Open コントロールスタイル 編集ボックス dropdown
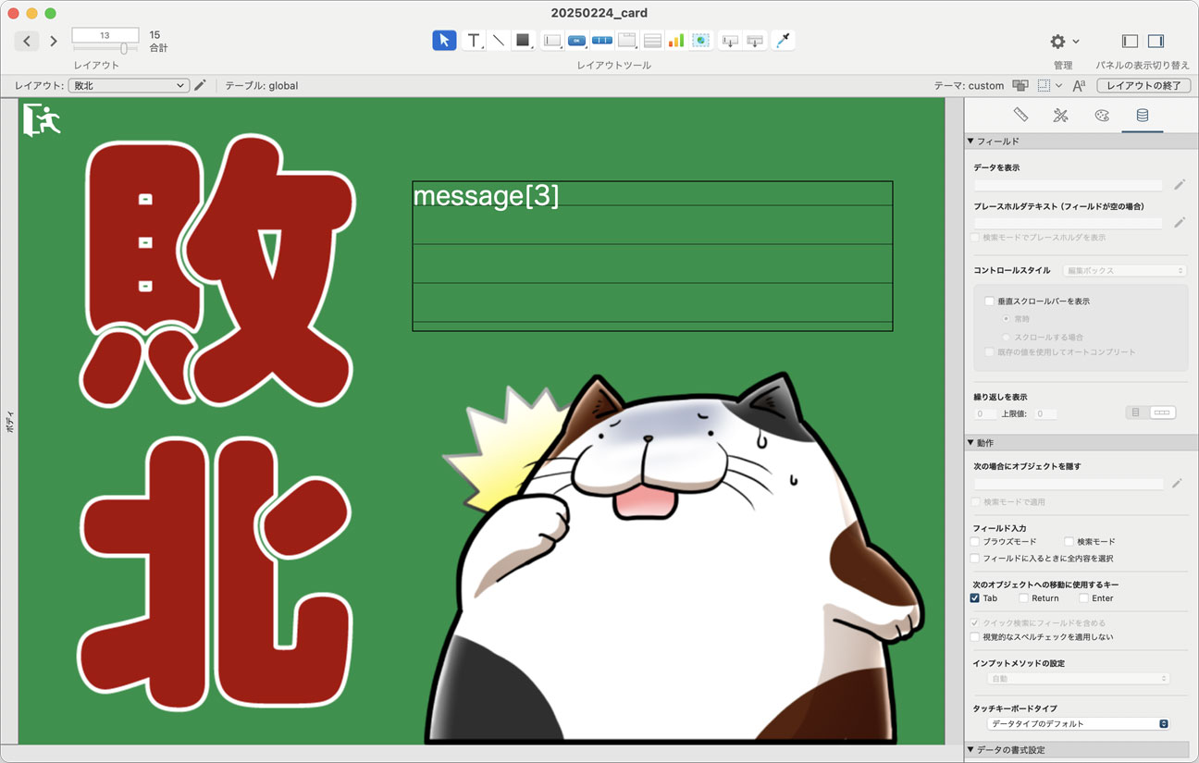 click(x=1124, y=270)
